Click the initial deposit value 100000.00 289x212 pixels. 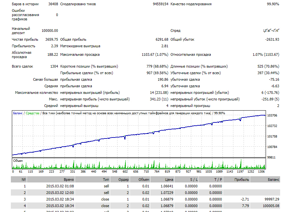(x=50, y=31)
